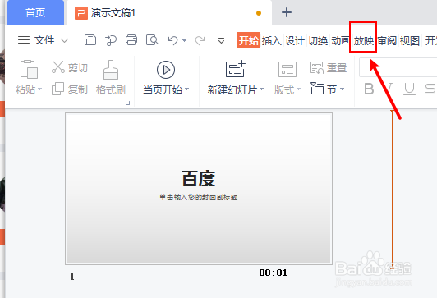Screen dimensions: 437x298
Task: Go to the 首页 home tab
Action: pyautogui.click(x=35, y=12)
